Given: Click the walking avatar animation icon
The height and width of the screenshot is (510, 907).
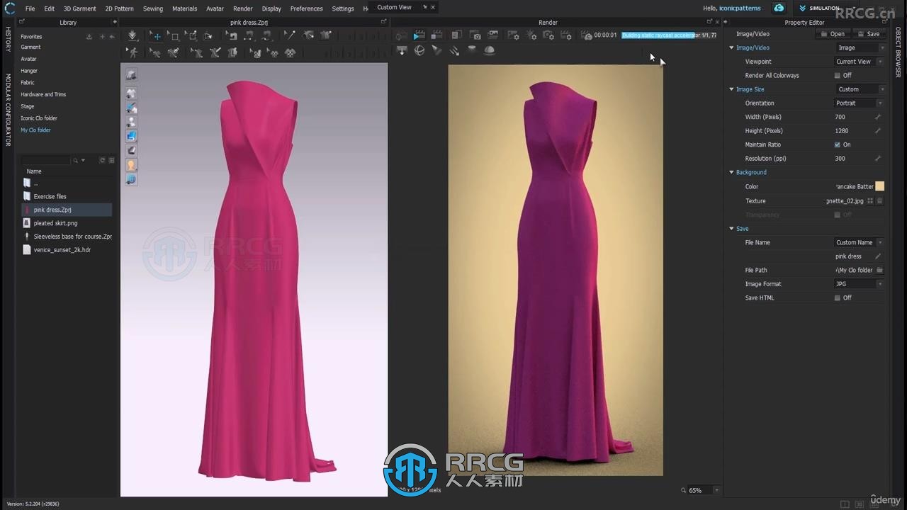Looking at the screenshot, I should [133, 52].
